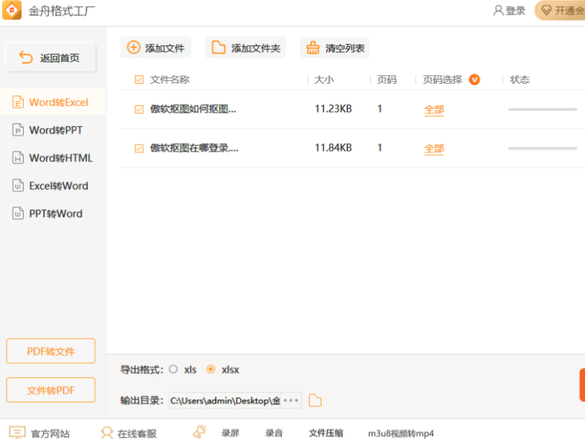Click the Word转PPT document icon
The width and height of the screenshot is (585, 439).
tap(18, 130)
